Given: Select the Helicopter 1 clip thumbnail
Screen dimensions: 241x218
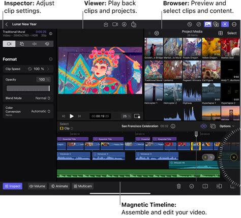Looking at the screenshot, I should click(x=154, y=92).
